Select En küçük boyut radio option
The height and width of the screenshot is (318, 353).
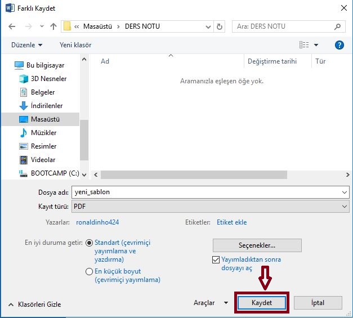point(89,271)
